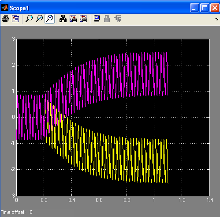
Task: Open the scope Parameters dialog icon
Action: click(x=15, y=19)
